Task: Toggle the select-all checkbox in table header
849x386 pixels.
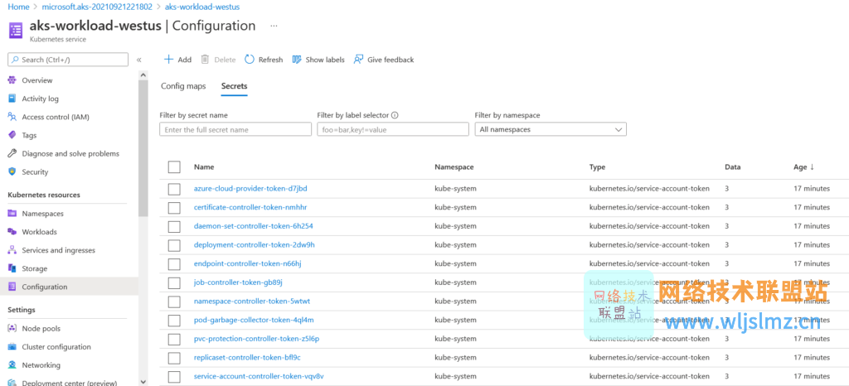Action: click(x=174, y=167)
